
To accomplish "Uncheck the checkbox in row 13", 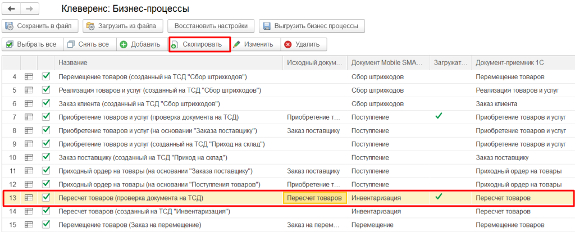I will pos(46,198).
